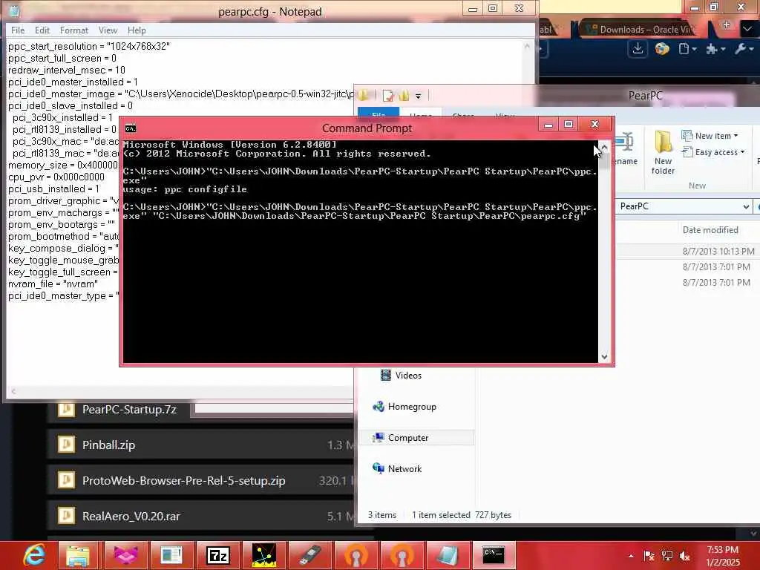
Task: Open the Easy access dropdown in Explorer
Action: (712, 152)
